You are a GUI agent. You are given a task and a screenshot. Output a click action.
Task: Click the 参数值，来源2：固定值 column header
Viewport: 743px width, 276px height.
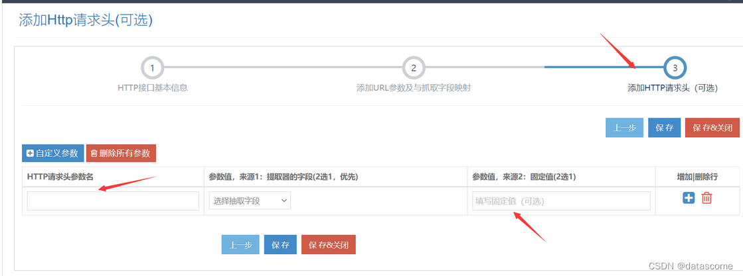[x=524, y=177]
